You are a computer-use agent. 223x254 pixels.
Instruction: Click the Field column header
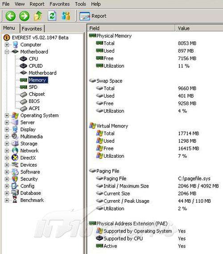pyautogui.click(x=131, y=28)
